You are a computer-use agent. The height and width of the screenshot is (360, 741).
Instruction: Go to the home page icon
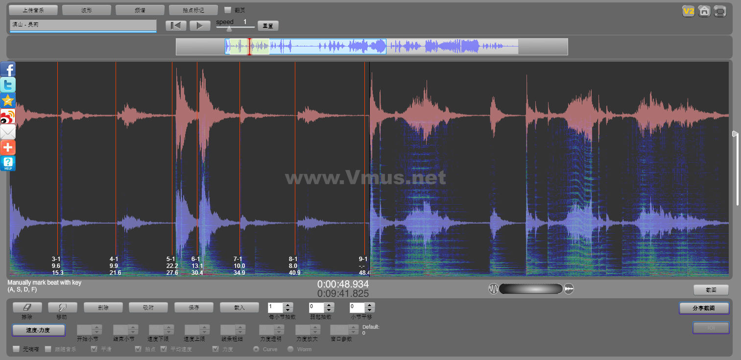[x=704, y=11]
